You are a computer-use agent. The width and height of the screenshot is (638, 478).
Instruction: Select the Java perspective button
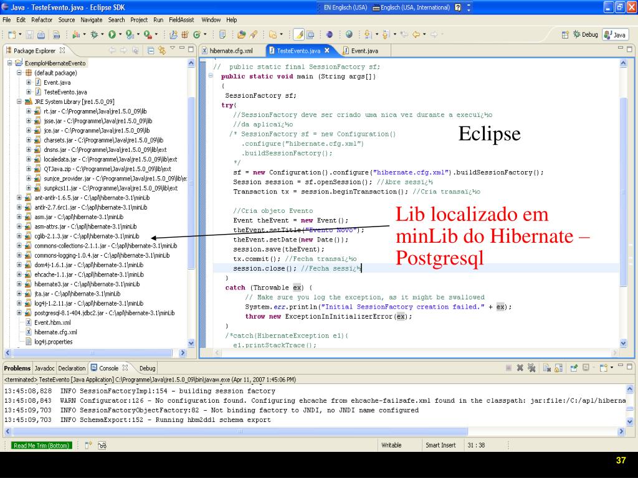coord(615,35)
